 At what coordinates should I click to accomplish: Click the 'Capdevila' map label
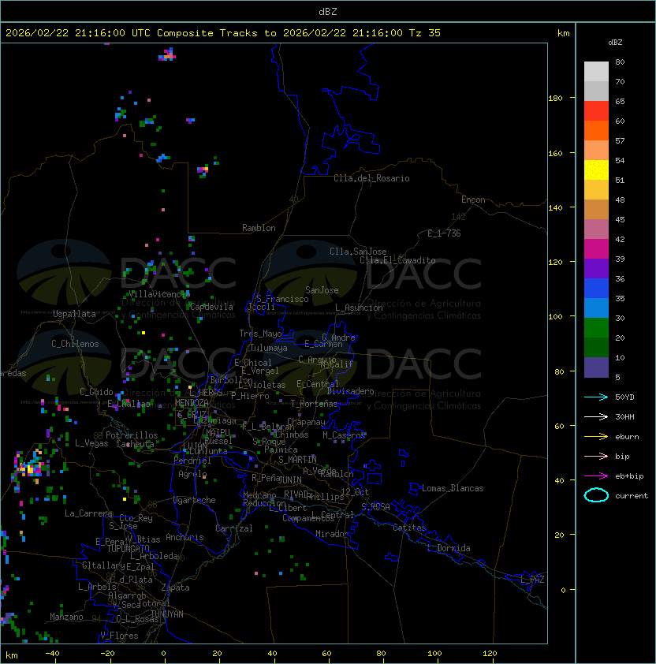click(211, 307)
